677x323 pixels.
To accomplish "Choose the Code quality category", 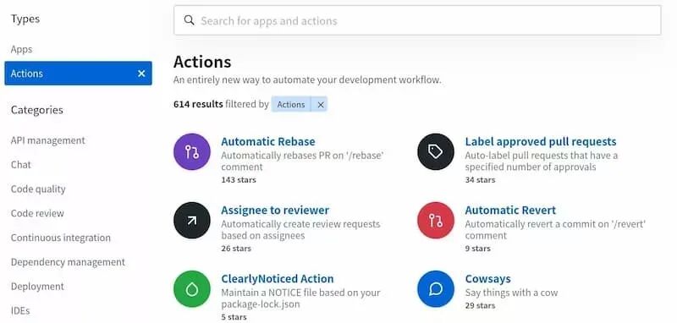I will [x=38, y=189].
